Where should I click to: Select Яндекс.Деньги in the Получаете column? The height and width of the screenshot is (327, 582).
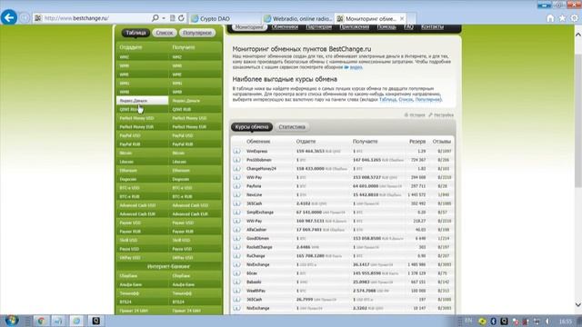[195, 101]
